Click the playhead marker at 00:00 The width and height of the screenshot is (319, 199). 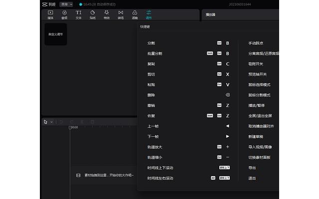pyautogui.click(x=70, y=127)
